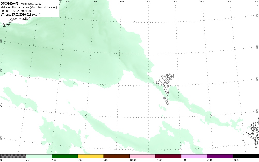Click the dark green 400–500 legend swatch
The height and width of the screenshot is (162, 259).
[x=65, y=156]
